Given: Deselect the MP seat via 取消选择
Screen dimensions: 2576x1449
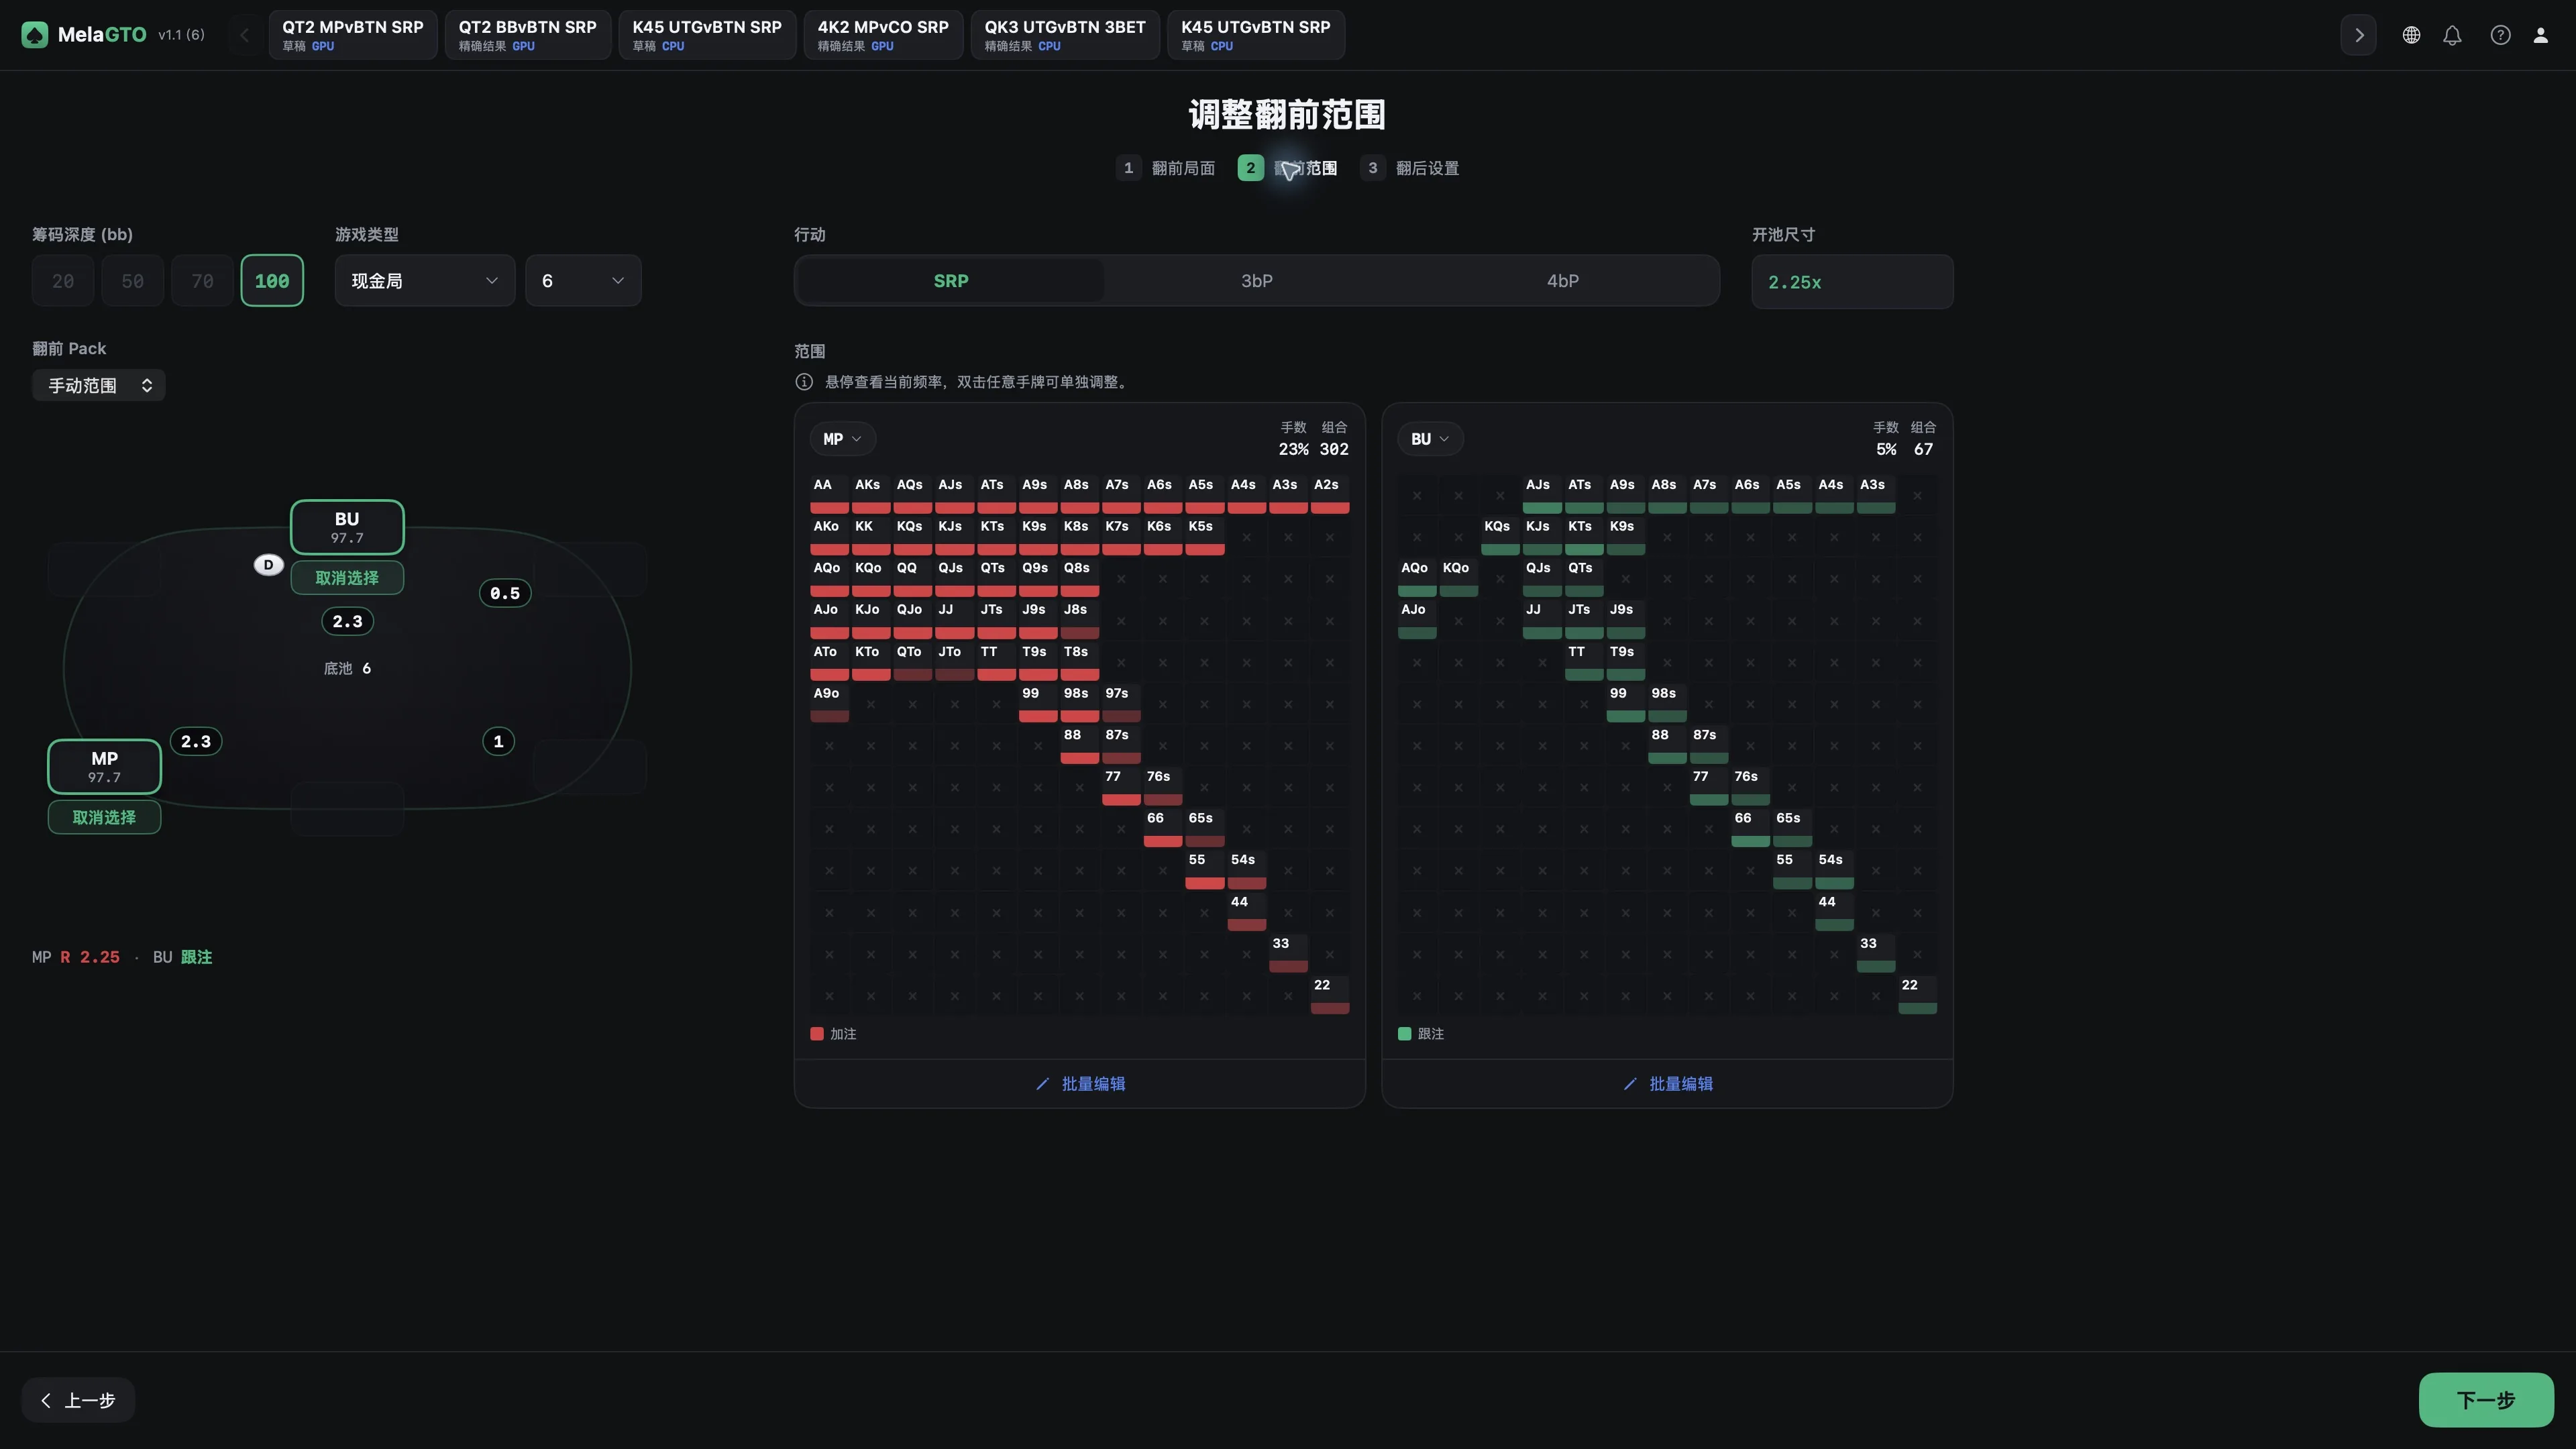Looking at the screenshot, I should (104, 817).
